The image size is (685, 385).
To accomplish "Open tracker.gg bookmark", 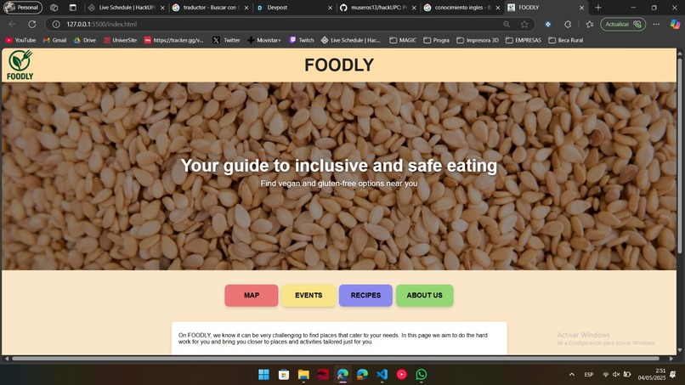I will click(x=174, y=40).
